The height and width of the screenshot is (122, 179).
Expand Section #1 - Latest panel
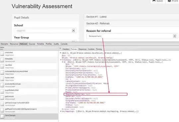[132, 17]
